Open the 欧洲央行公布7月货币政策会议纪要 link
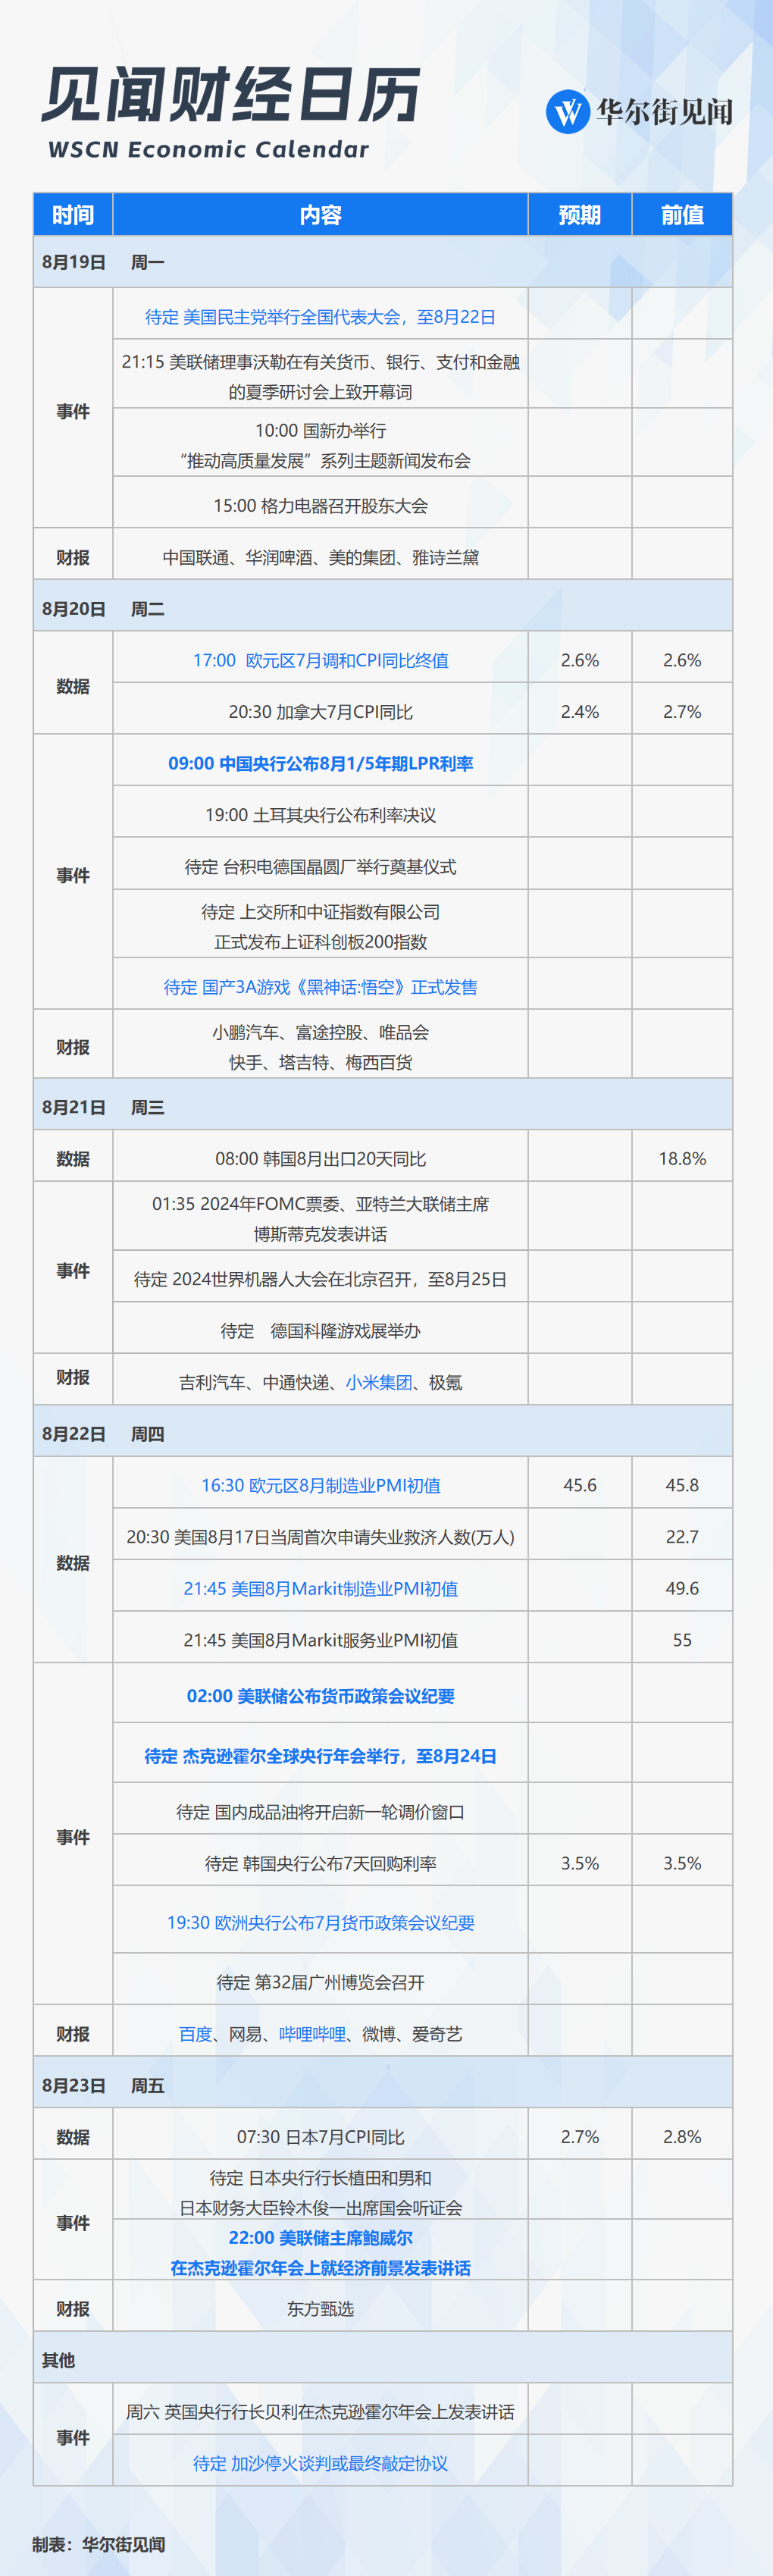 coord(320,1922)
